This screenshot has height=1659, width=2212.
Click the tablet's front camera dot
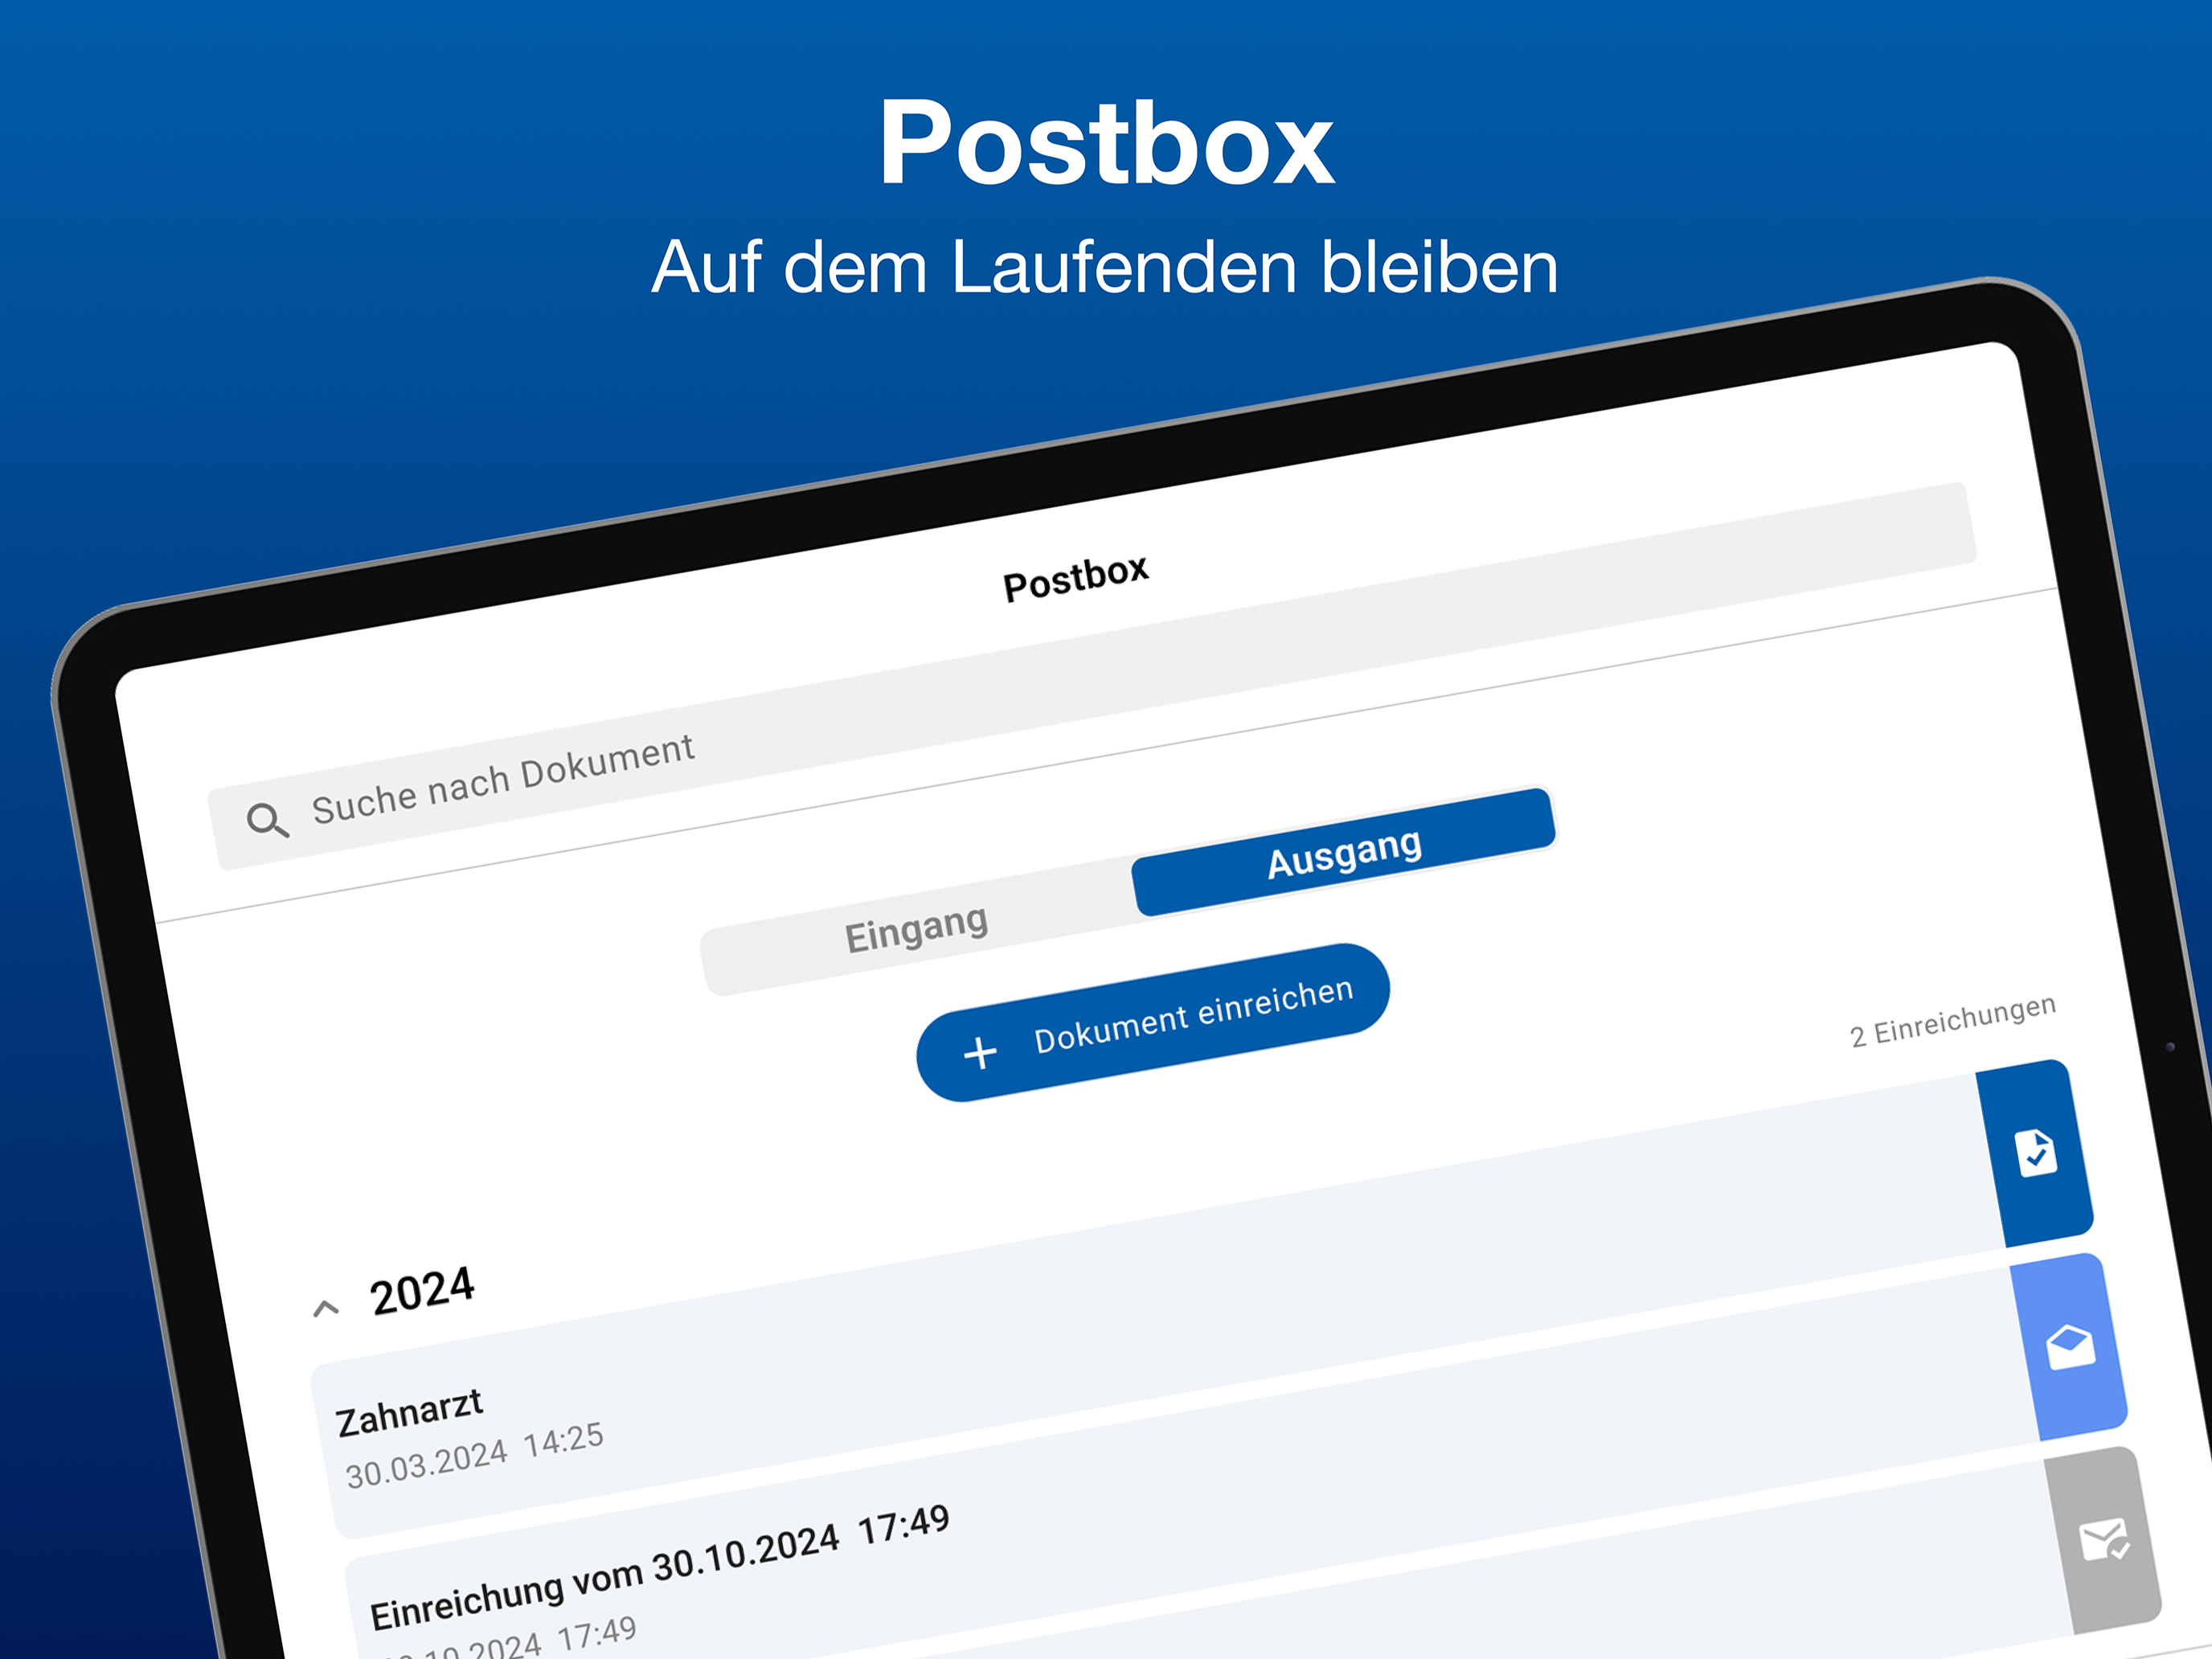tap(2170, 1047)
